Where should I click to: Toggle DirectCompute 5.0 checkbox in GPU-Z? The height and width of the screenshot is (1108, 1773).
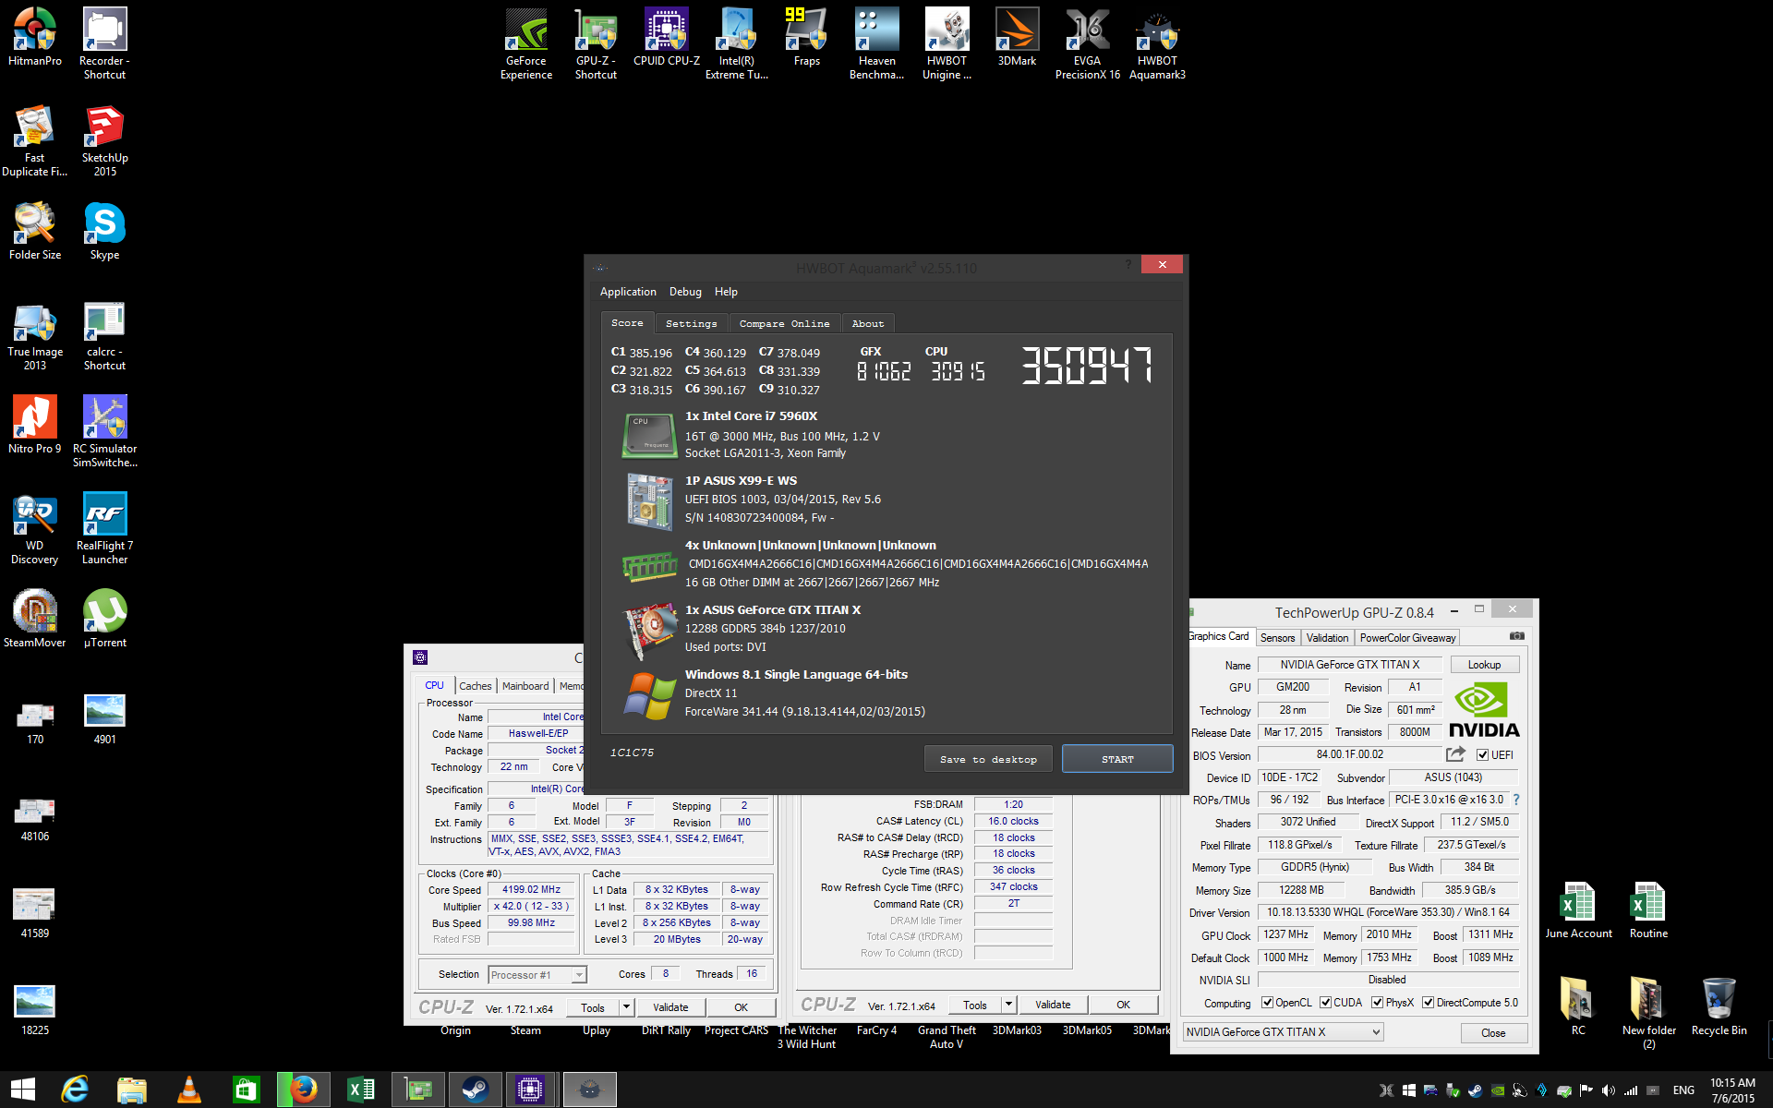coord(1428,1003)
